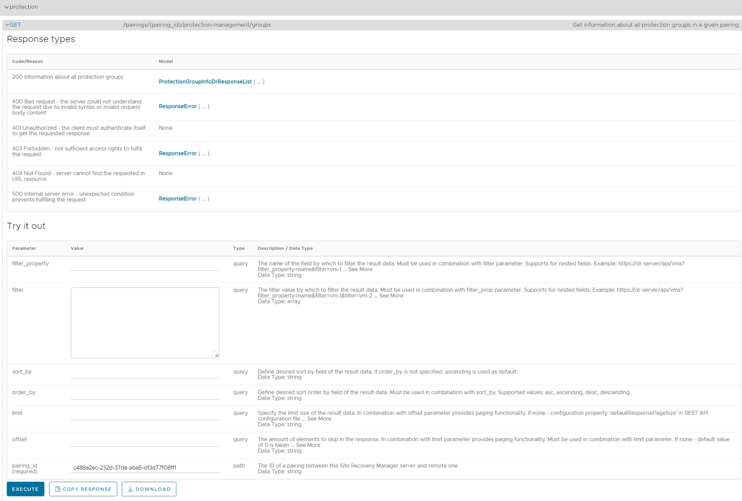This screenshot has height=501, width=742.
Task: Expand ResponseError model for 500 Internal server error
Action: pos(178,199)
